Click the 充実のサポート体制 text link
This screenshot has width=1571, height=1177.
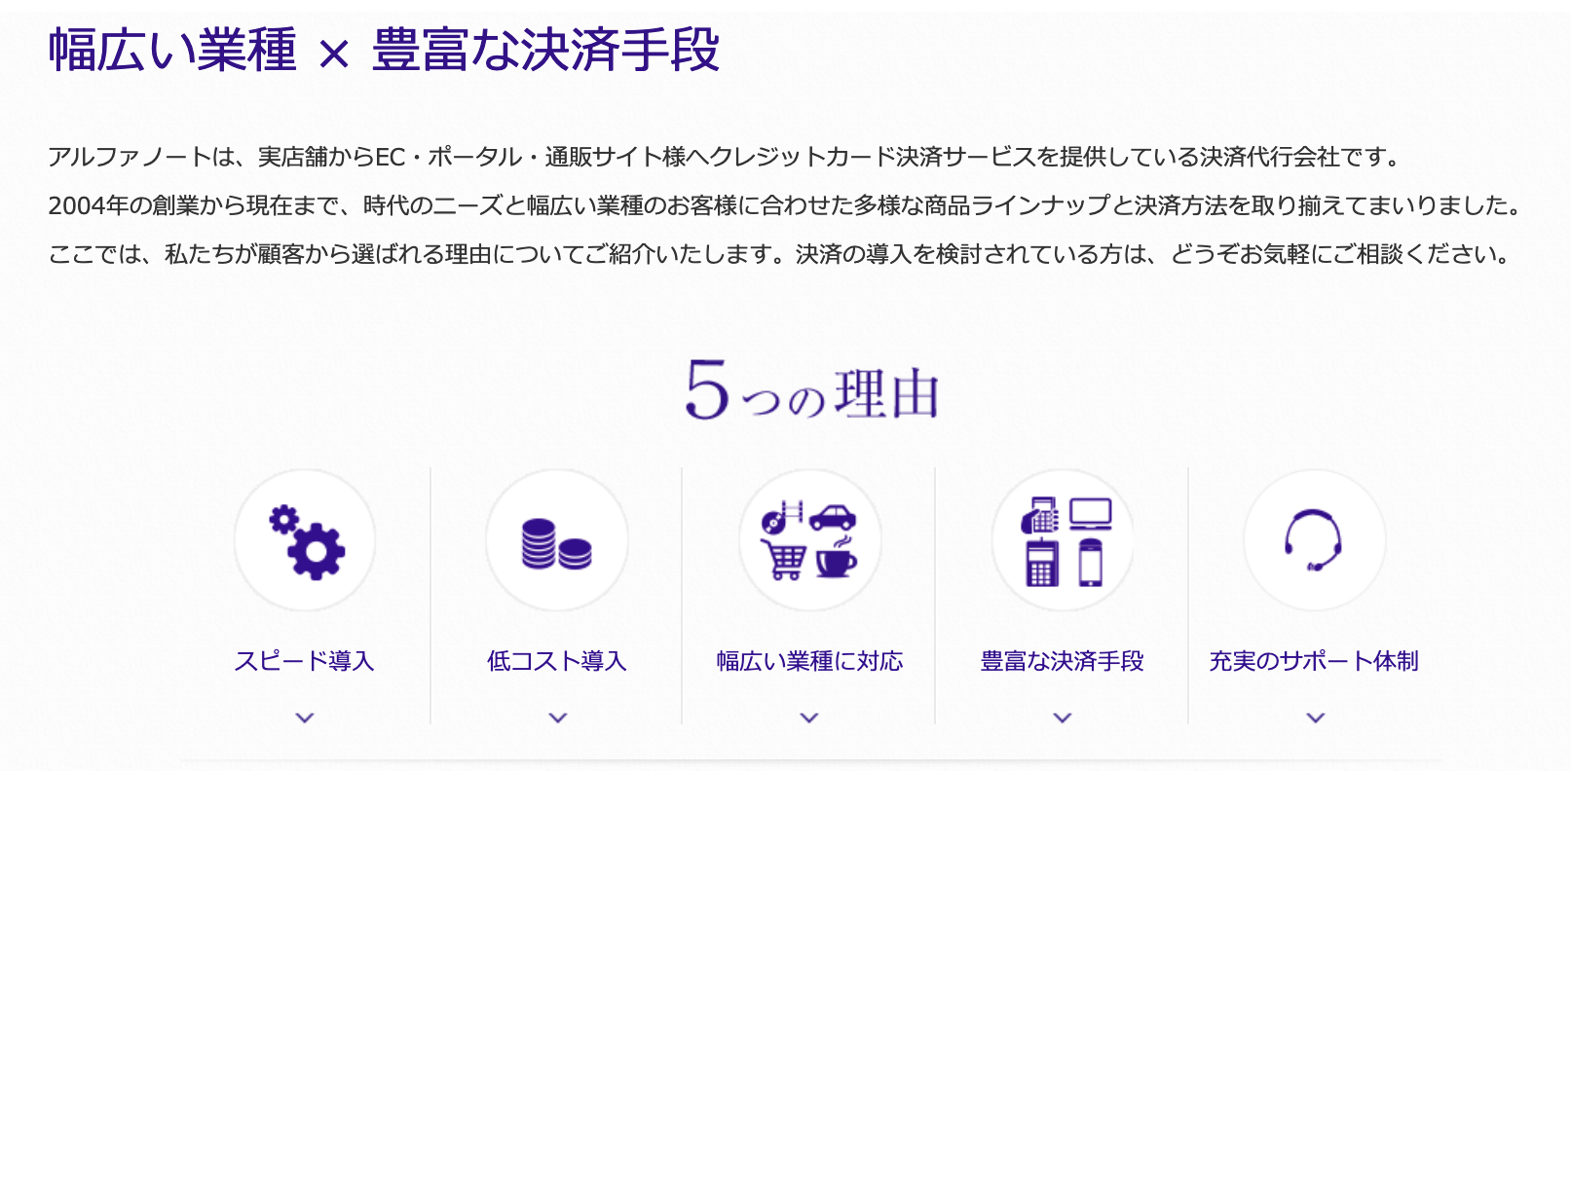tap(1315, 661)
